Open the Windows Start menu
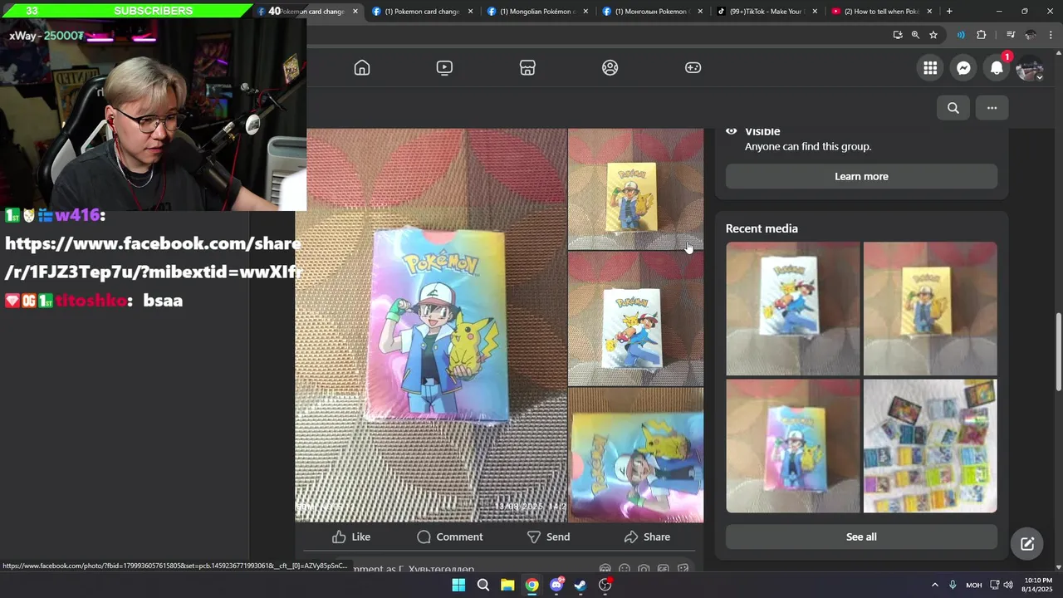This screenshot has height=598, width=1063. pos(458,585)
